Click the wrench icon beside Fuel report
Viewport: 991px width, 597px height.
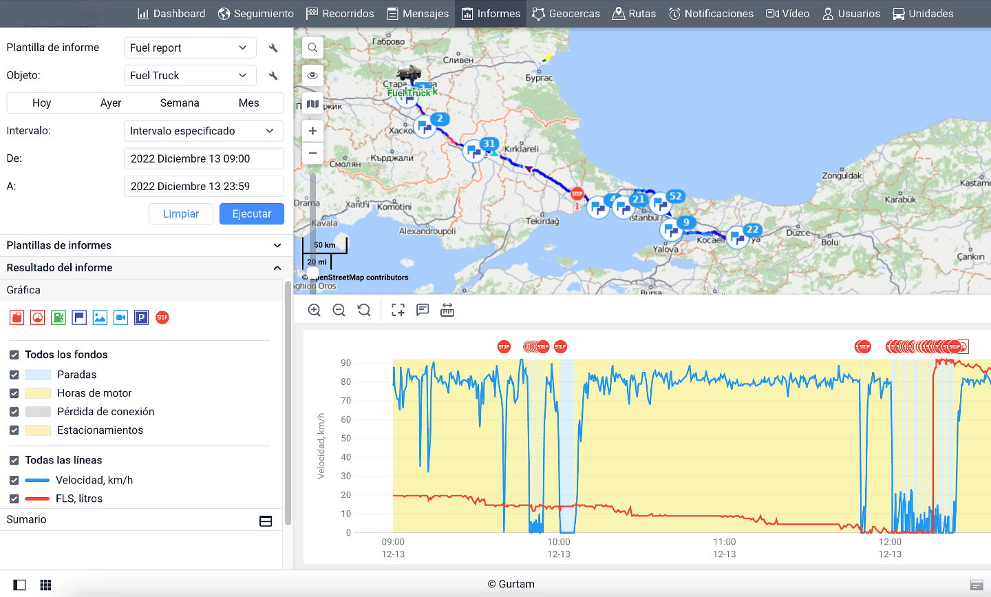pyautogui.click(x=273, y=48)
